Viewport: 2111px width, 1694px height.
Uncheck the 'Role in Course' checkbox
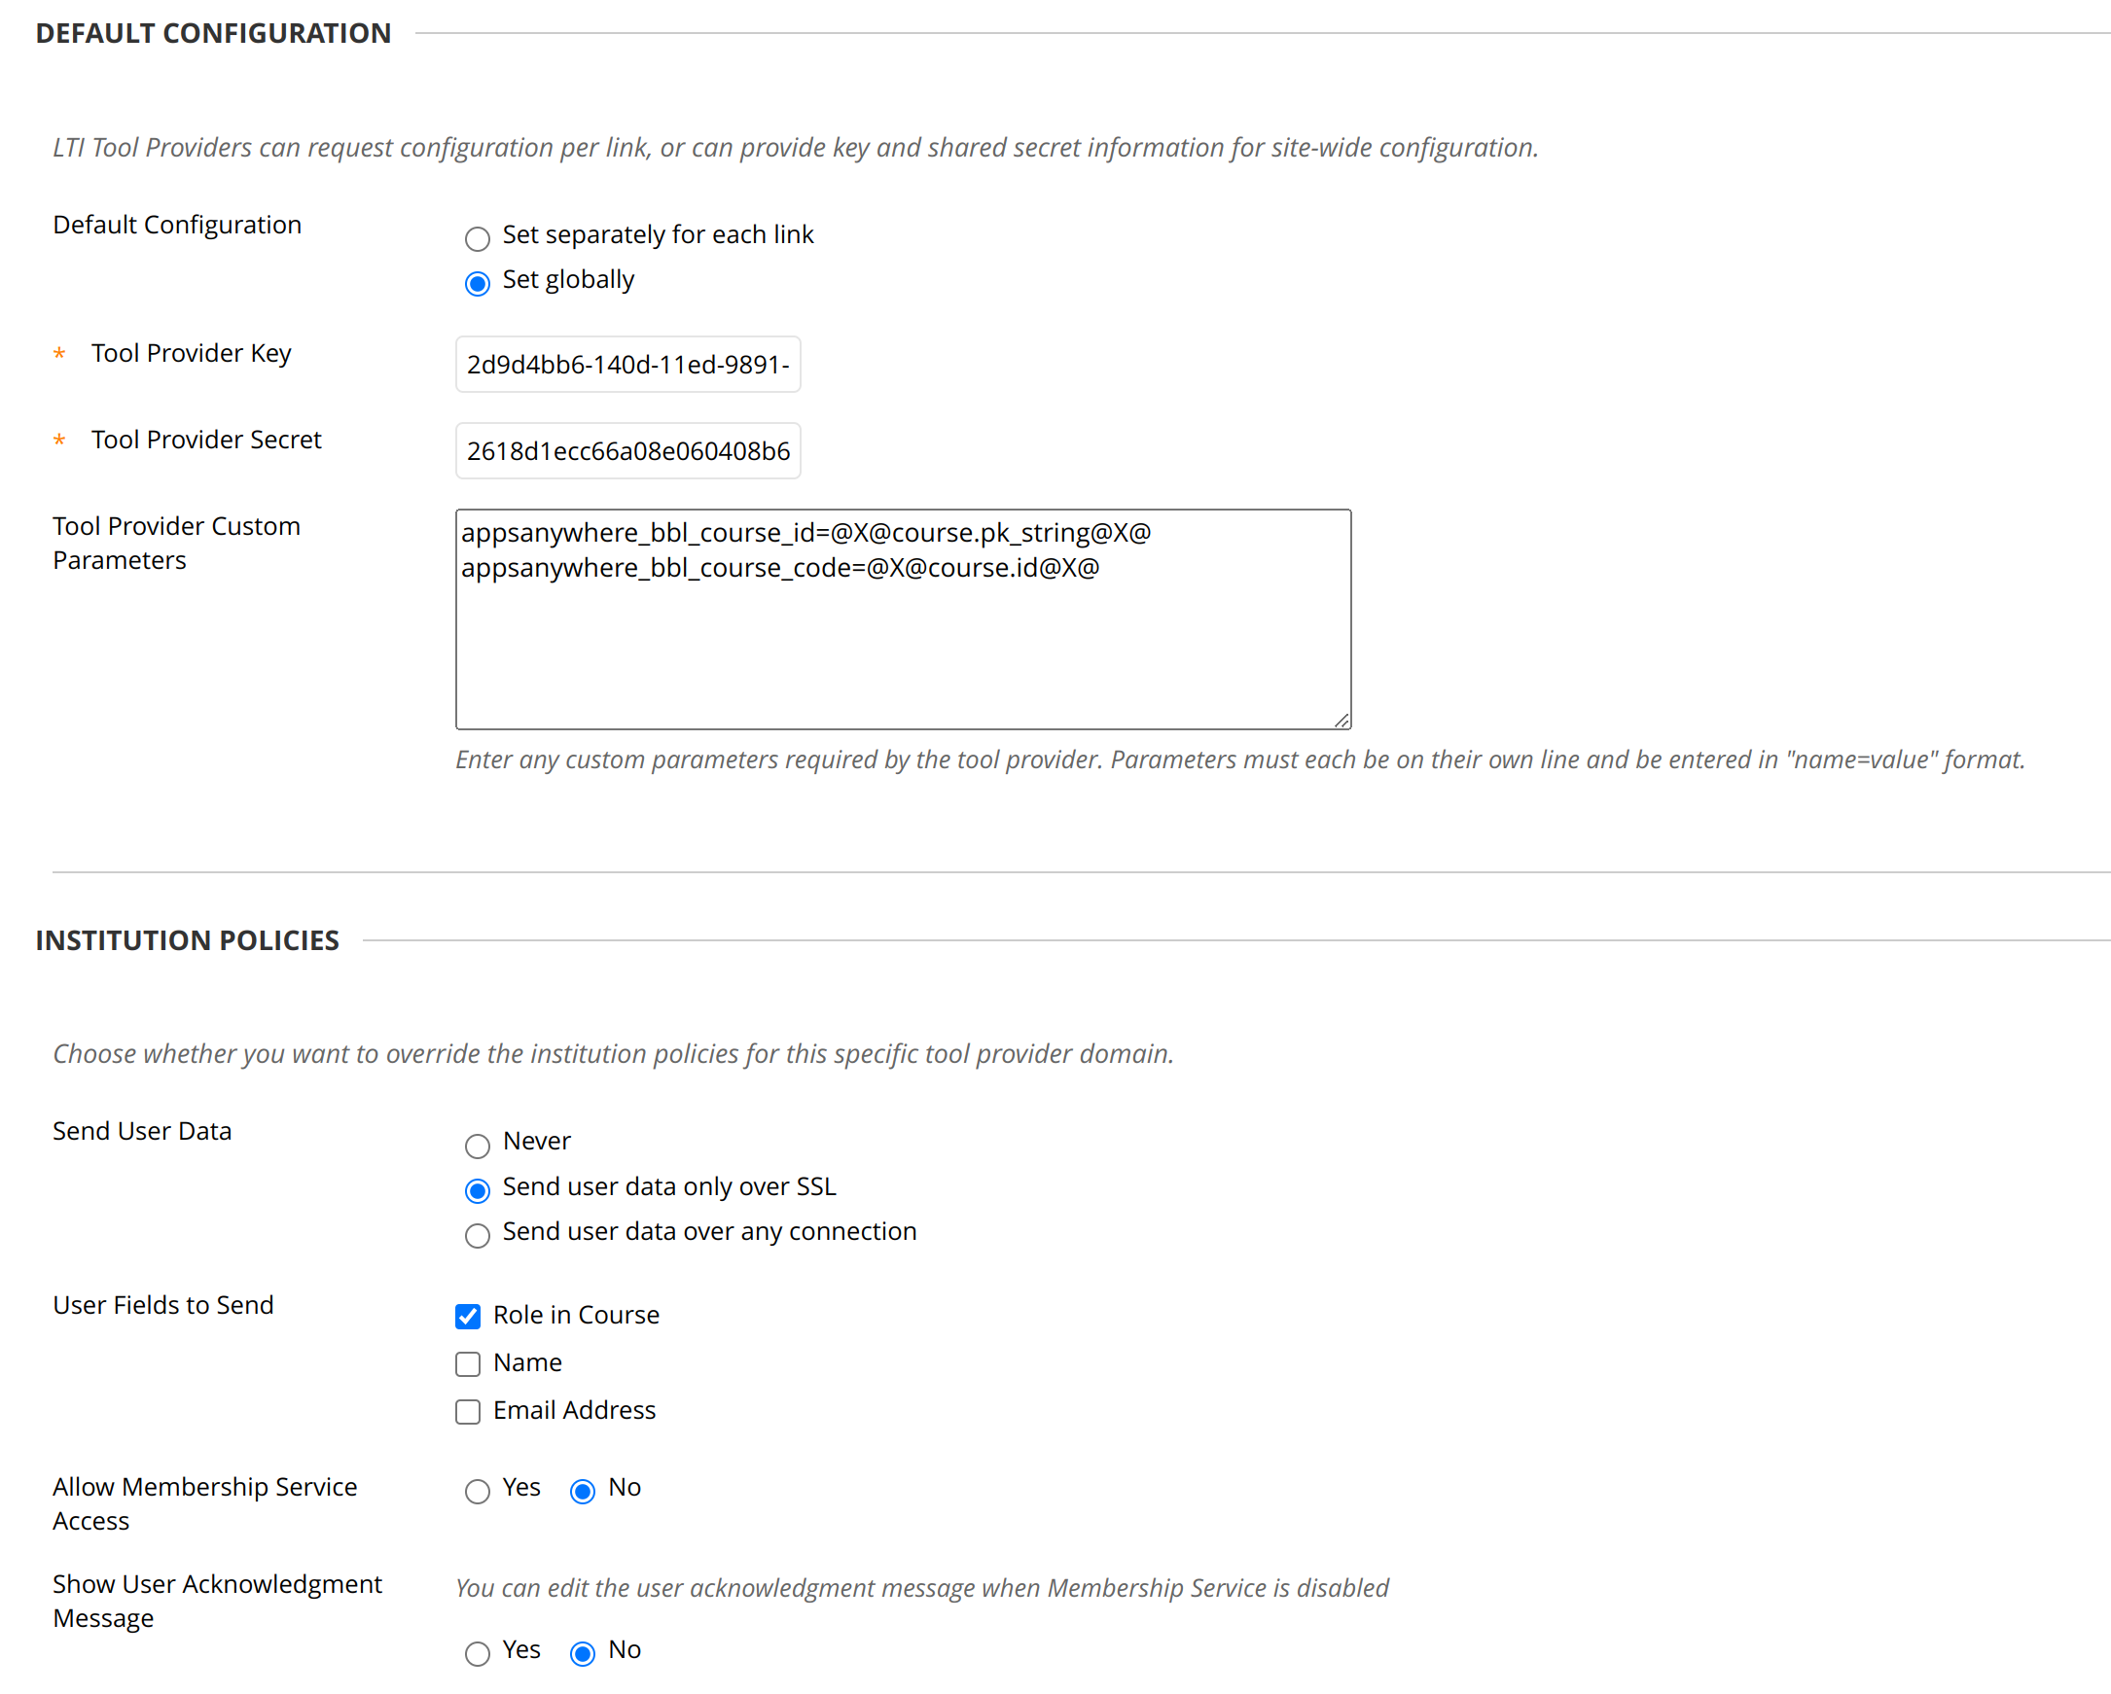[x=468, y=1317]
